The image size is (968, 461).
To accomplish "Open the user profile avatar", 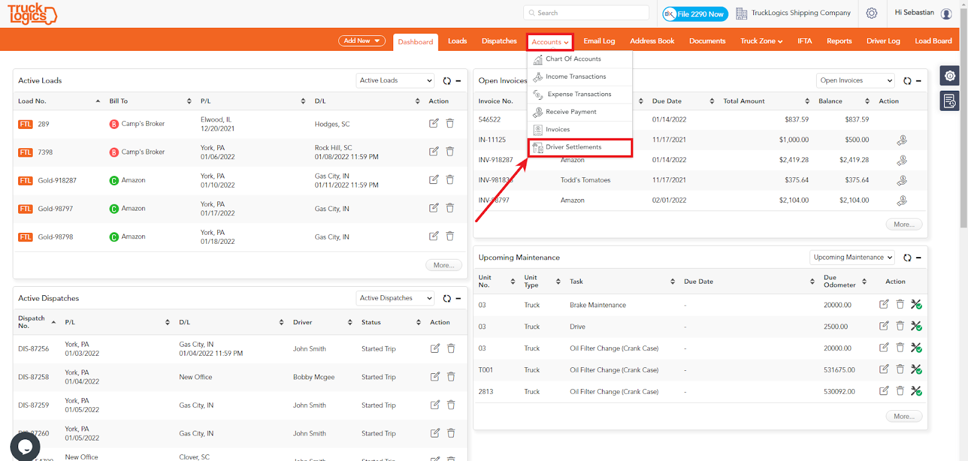I will click(947, 13).
